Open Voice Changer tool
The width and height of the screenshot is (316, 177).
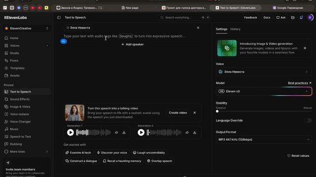coord(27,121)
